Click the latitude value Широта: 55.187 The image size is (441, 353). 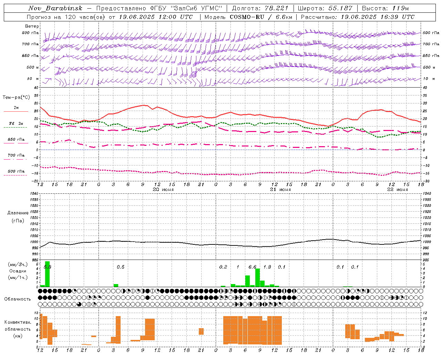tap(325, 8)
